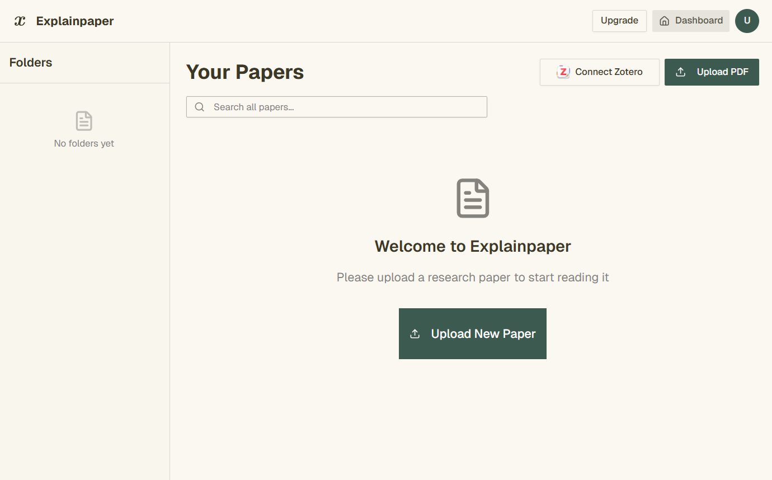Click the 'Welcome to Explainpaper' heading

473,246
